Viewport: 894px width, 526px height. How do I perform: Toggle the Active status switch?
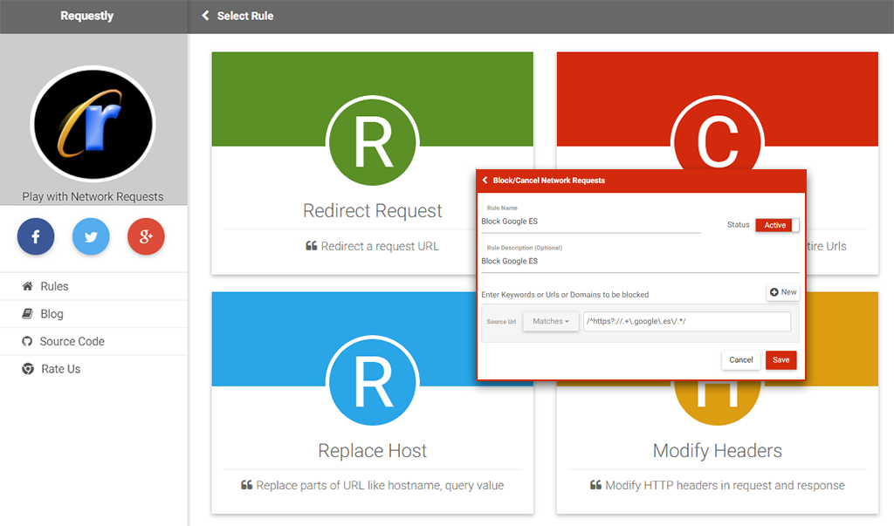click(x=777, y=225)
